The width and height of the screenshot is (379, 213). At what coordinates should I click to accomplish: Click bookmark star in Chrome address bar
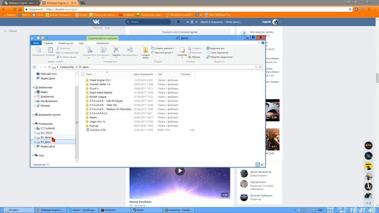click(350, 9)
